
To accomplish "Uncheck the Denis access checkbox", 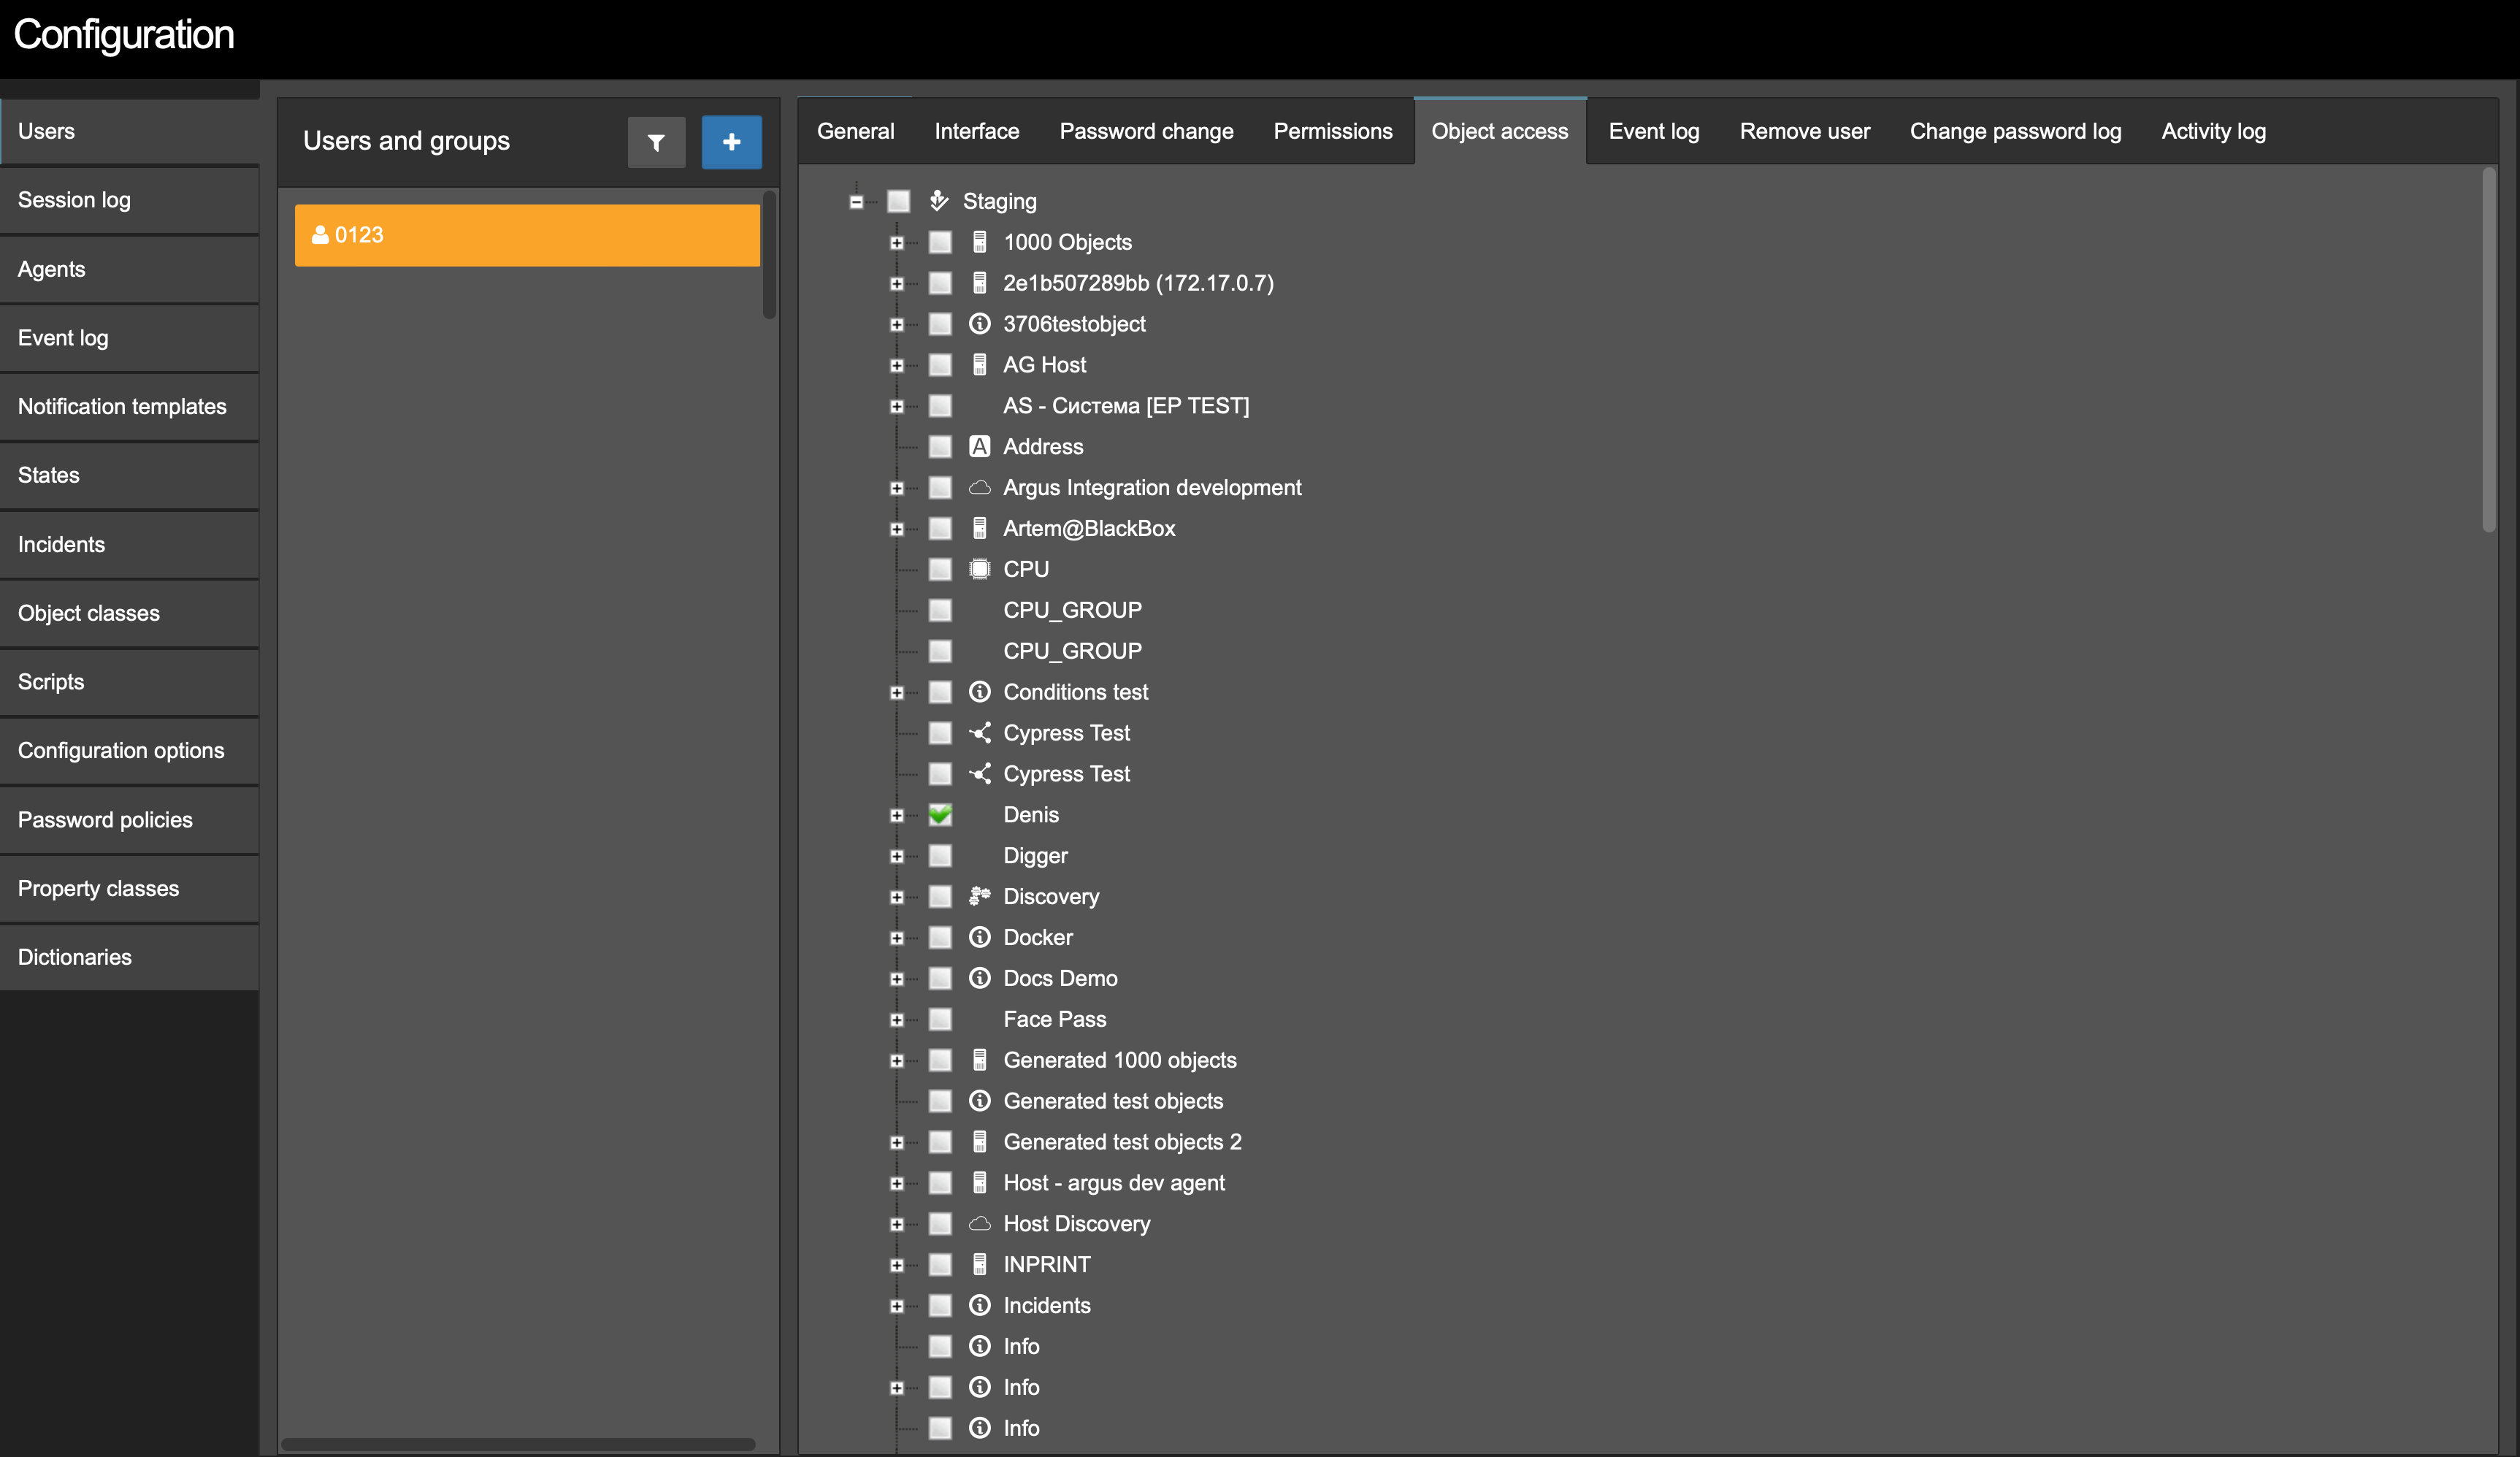I will click(940, 815).
